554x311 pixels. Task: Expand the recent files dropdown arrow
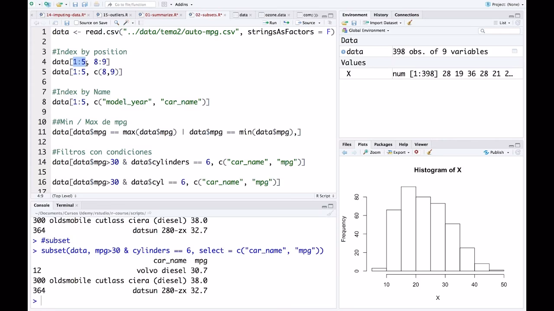click(66, 4)
